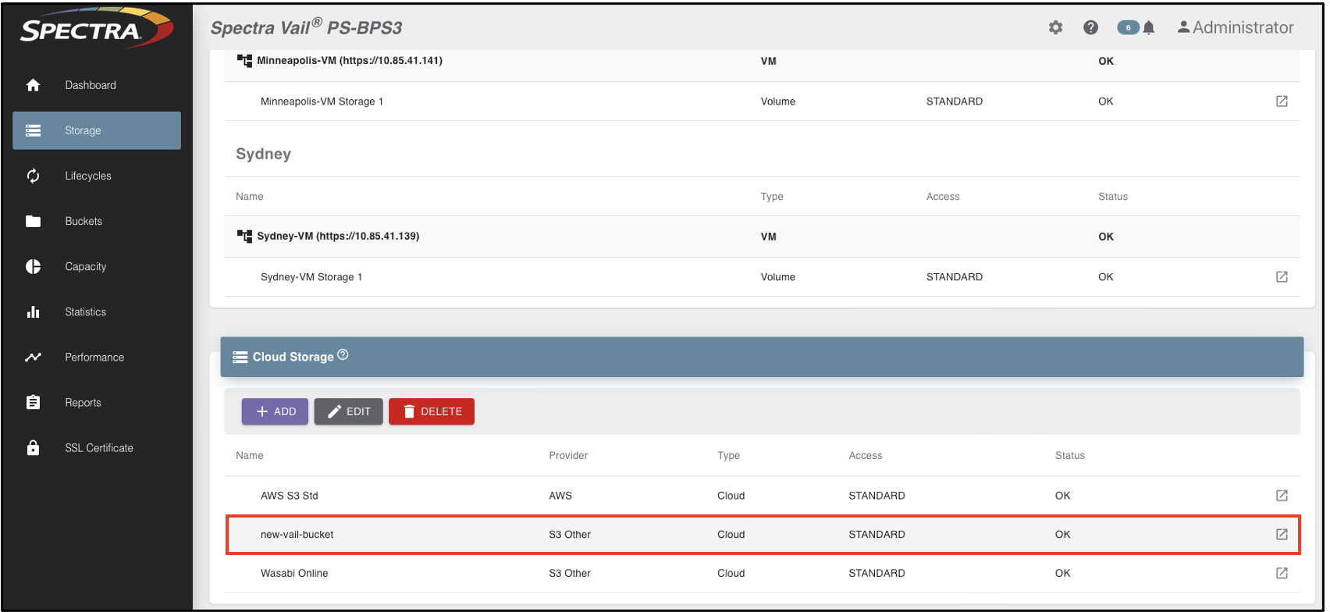Image resolution: width=1330 pixels, height=612 pixels.
Task: Select Minneapolis-VM Storage 1 row
Action: [x=762, y=101]
